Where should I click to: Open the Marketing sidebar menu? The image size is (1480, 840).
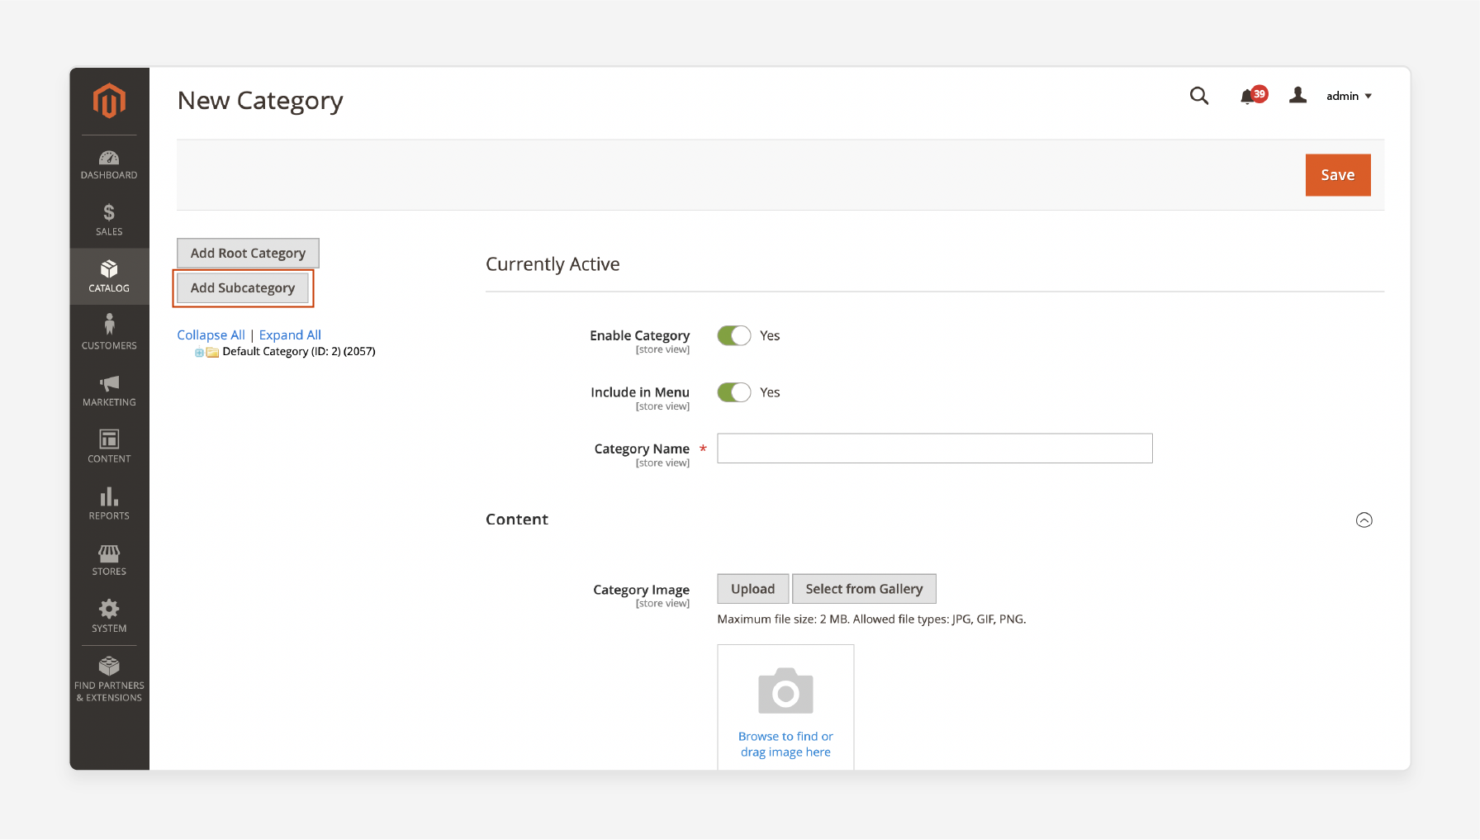coord(109,390)
